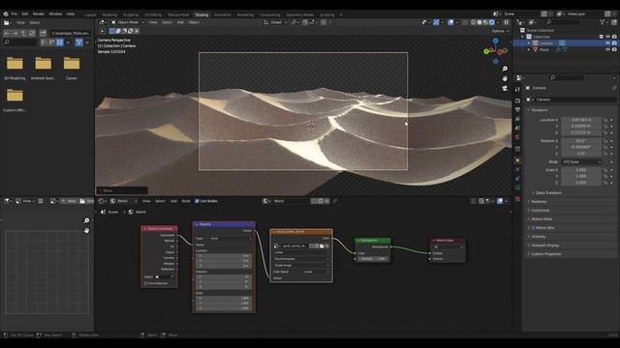
Task: Lock the Location X axis
Action: click(605, 120)
